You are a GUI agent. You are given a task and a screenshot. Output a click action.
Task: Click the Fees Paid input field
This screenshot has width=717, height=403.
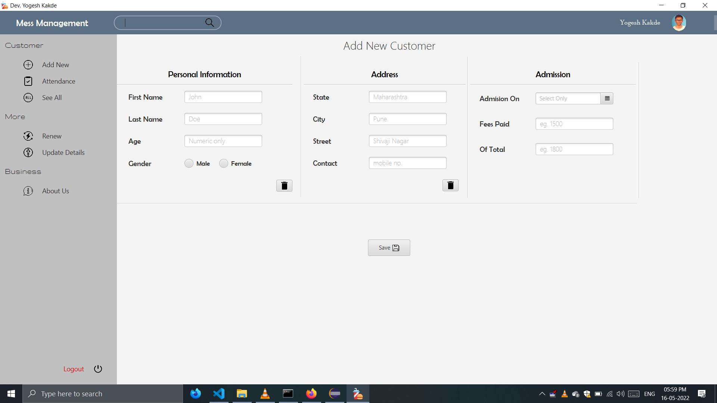(x=574, y=124)
